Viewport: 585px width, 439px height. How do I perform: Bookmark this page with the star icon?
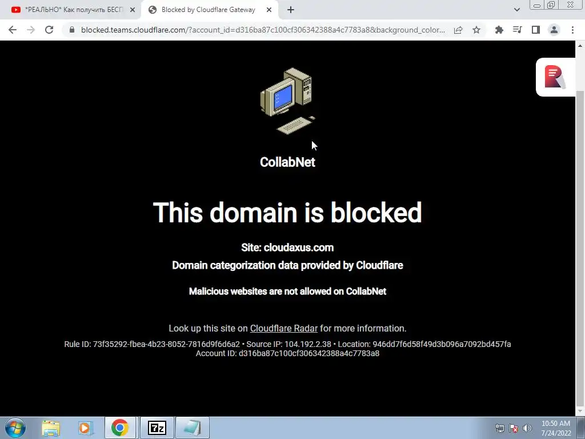pos(476,30)
